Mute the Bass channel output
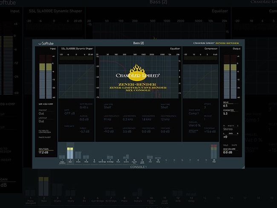This screenshot has height=208, width=277. pos(234,145)
